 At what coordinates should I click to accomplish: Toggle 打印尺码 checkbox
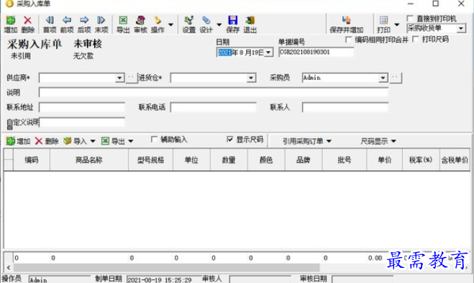[416, 39]
